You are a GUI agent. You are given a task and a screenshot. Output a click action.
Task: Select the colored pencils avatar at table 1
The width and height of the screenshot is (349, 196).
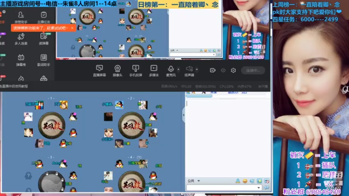pyautogui.click(x=39, y=105)
